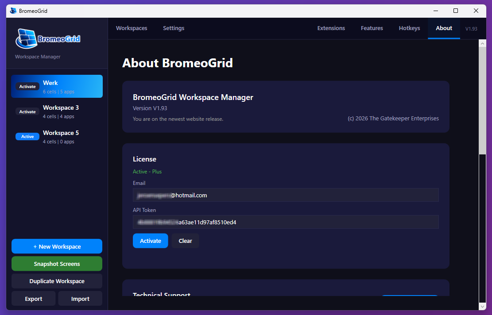Open the Hotkeys tab

(x=409, y=28)
